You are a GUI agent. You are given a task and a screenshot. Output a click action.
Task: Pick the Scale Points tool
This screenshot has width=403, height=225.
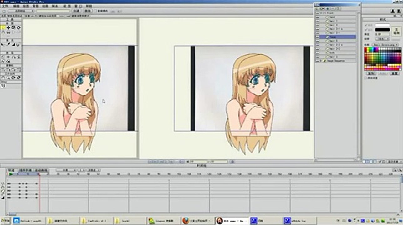pyautogui.click(x=13, y=27)
